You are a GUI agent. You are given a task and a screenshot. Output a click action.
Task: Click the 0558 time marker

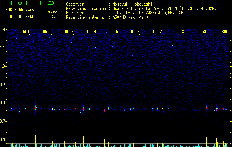pyautogui.click(x=180, y=32)
